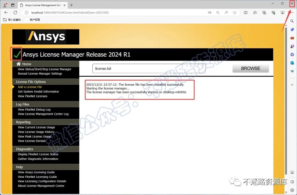Screen dimensions: 297x195
Task: Open View Ansys Licensing Guide
Action: (x=36, y=172)
